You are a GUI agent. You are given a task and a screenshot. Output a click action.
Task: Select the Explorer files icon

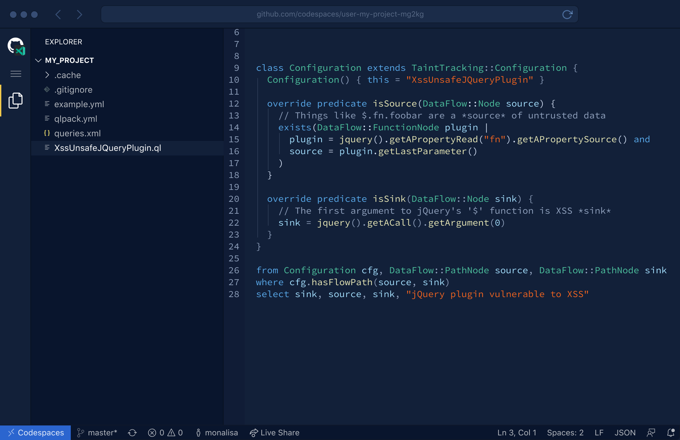[x=16, y=101]
